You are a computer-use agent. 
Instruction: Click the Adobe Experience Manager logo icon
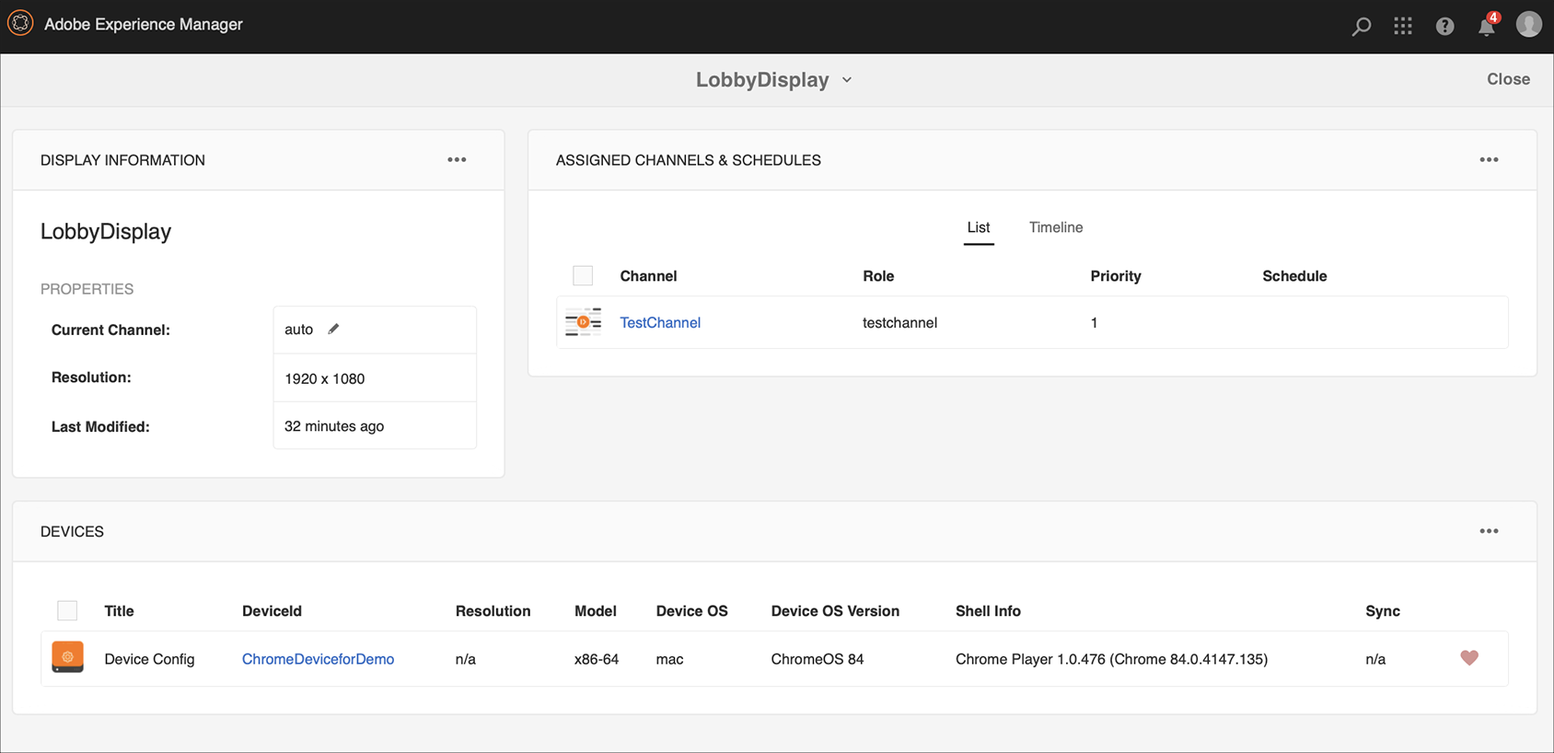[x=20, y=24]
